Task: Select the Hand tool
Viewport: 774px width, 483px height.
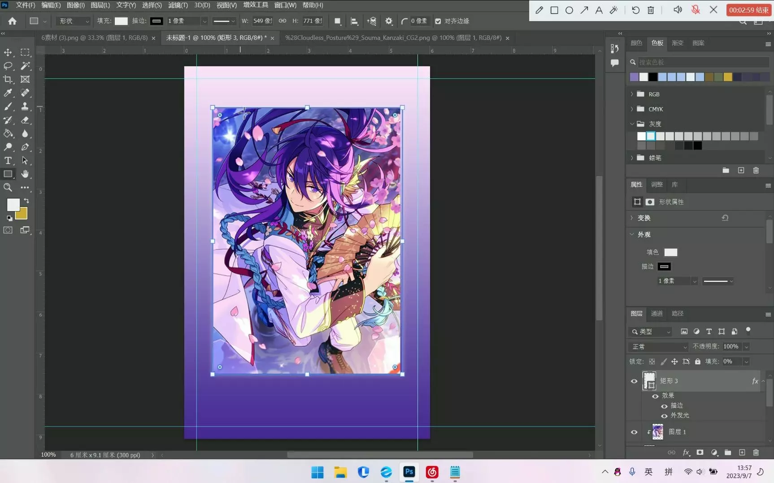Action: click(25, 174)
